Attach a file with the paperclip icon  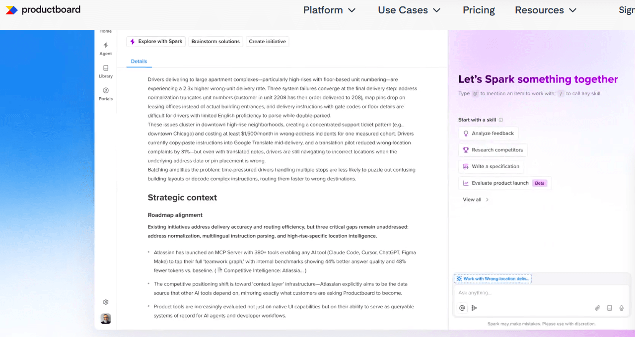(597, 308)
